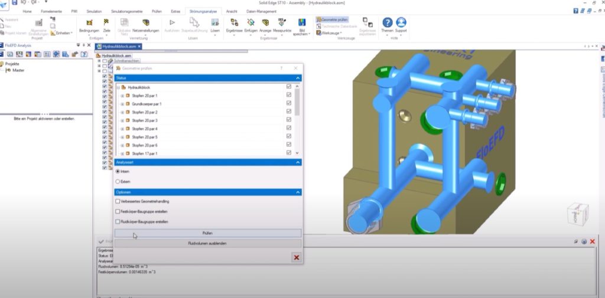The height and width of the screenshot is (298, 605).
Task: Click the sixth FloEFD Analysis toolbar icon
Action: click(47, 54)
